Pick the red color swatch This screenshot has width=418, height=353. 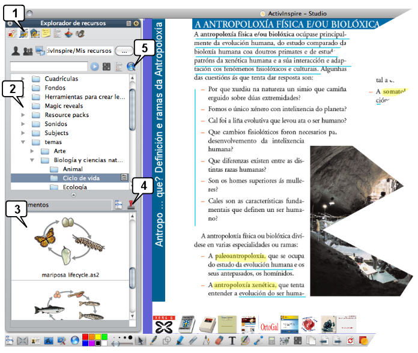point(85,336)
